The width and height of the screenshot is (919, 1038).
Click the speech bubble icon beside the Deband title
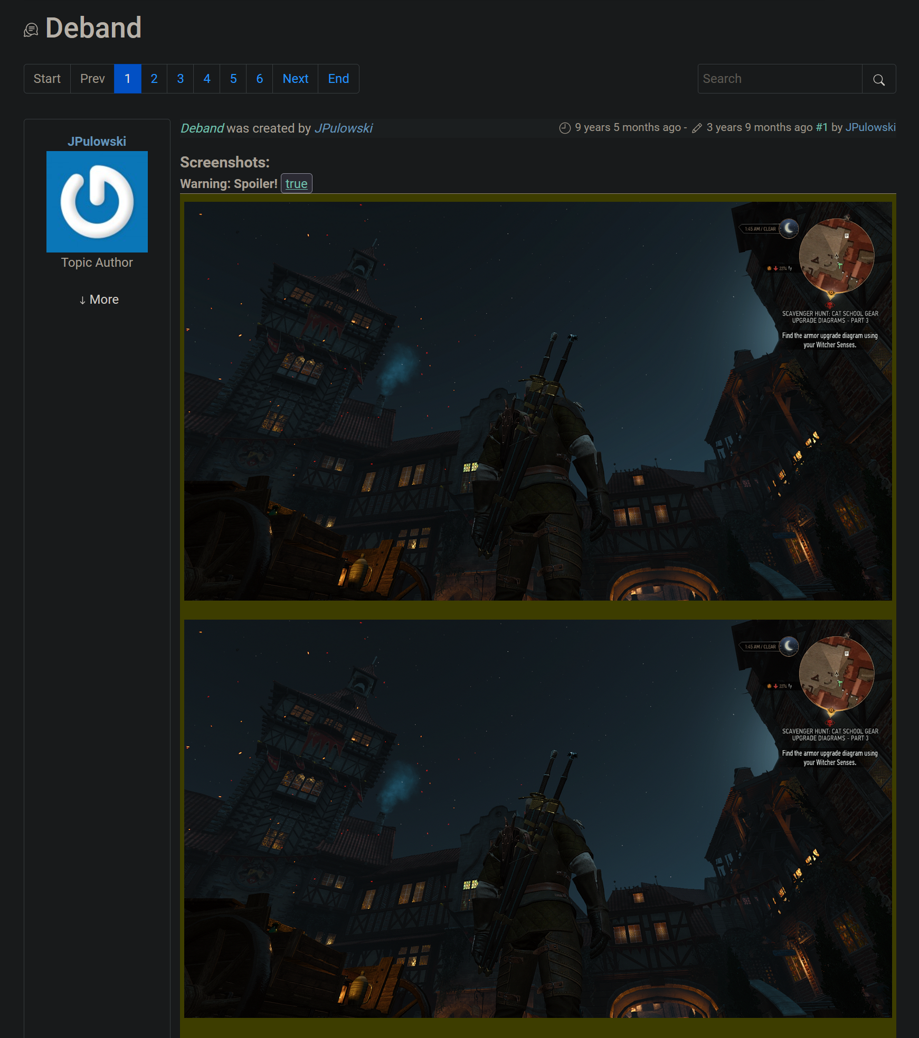click(x=31, y=29)
